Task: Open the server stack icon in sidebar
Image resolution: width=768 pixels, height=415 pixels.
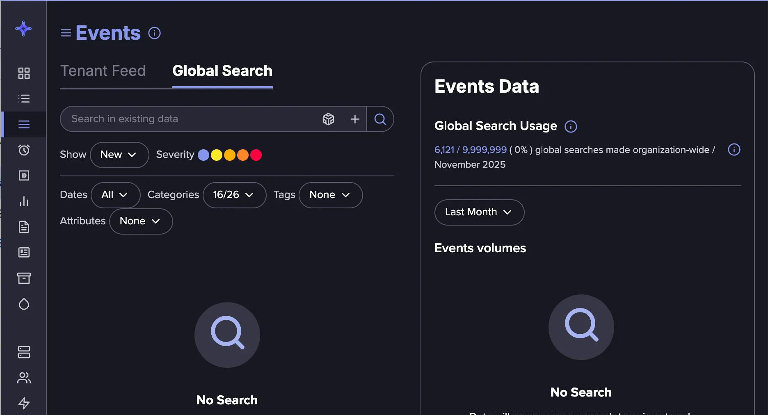Action: [x=24, y=352]
